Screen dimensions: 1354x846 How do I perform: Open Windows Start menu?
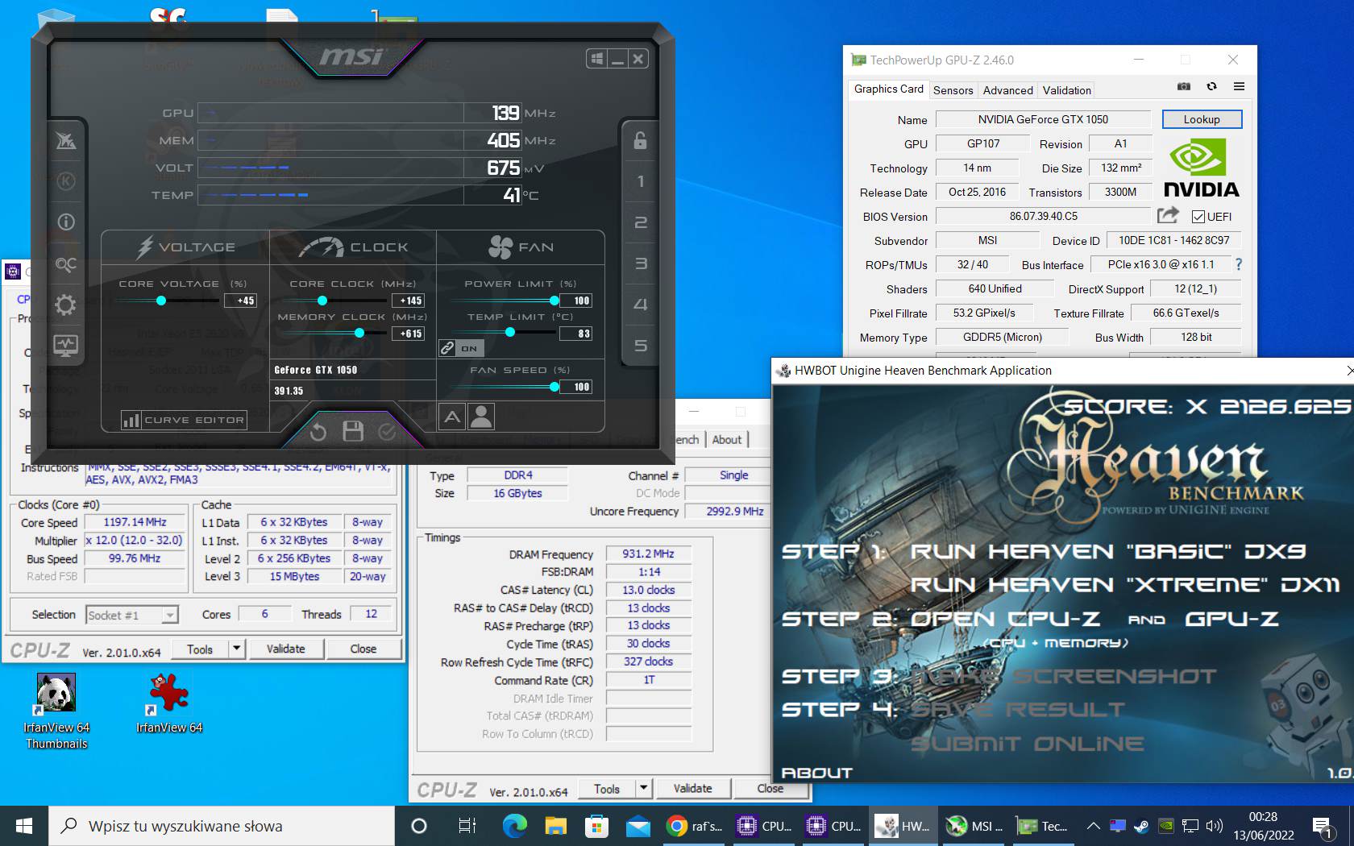pyautogui.click(x=24, y=826)
